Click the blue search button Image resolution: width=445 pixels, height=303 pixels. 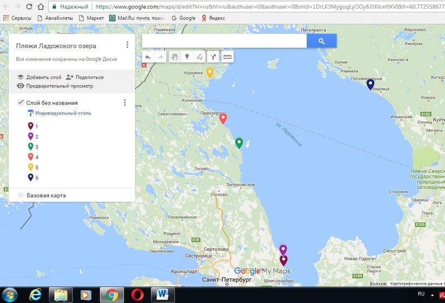coord(321,41)
